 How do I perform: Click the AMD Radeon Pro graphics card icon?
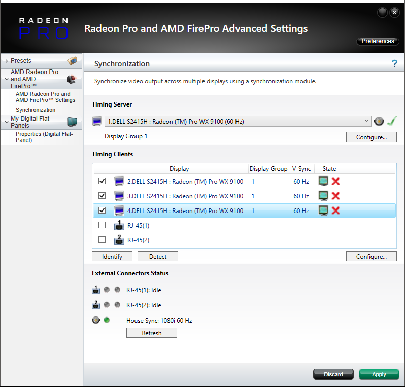(x=72, y=79)
